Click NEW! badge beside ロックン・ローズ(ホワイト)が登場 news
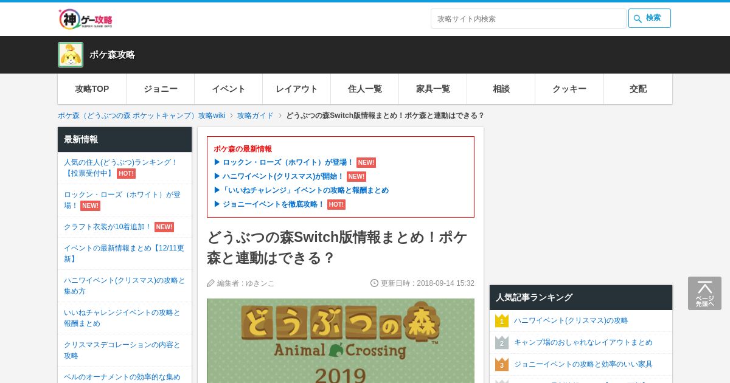Viewport: 730px width, 383px height. pyautogui.click(x=366, y=162)
